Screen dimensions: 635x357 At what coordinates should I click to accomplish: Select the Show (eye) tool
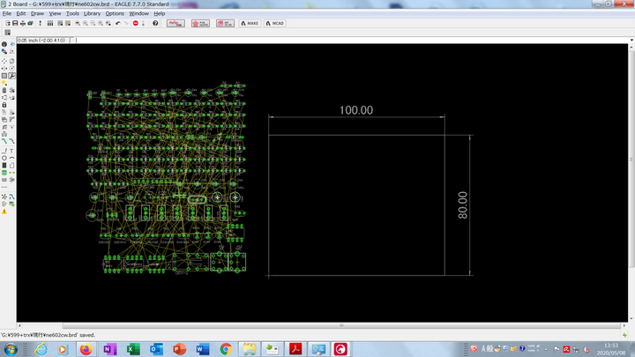click(11, 44)
